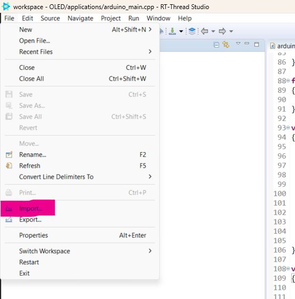The width and height of the screenshot is (295, 299).
Task: Switch to the arduino_main.cpp editor tab
Action: (x=282, y=46)
